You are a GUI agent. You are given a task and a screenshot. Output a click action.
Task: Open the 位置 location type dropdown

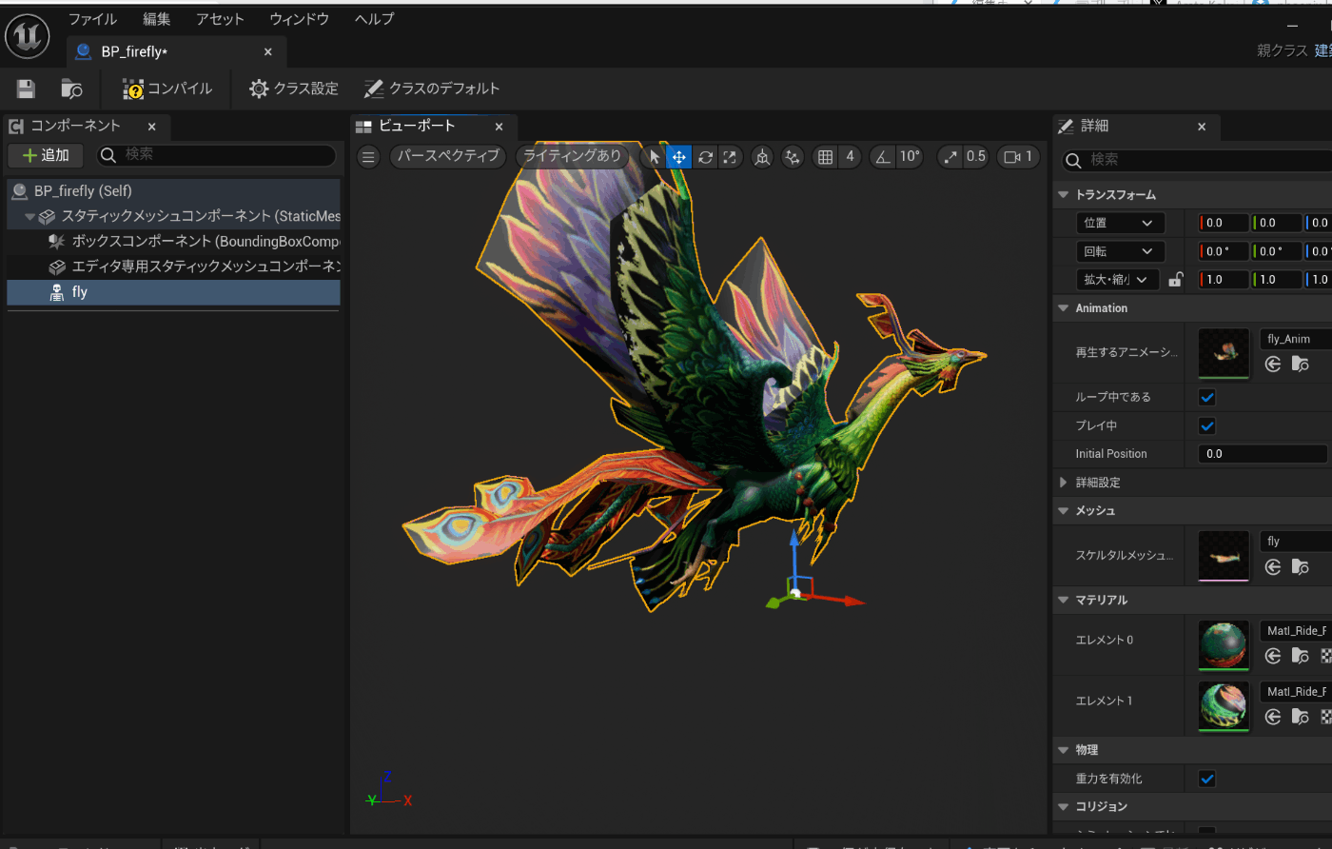[x=1121, y=223]
